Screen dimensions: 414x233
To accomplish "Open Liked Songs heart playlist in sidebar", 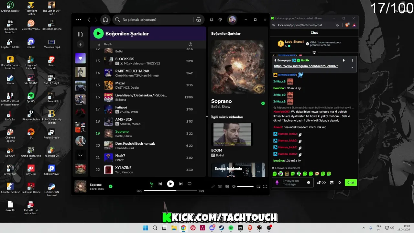I will tap(81, 58).
